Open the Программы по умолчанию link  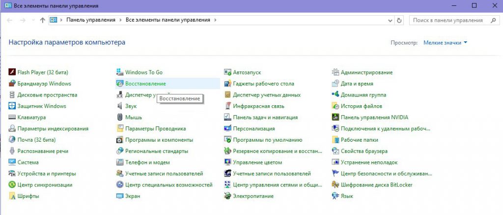(x=268, y=140)
